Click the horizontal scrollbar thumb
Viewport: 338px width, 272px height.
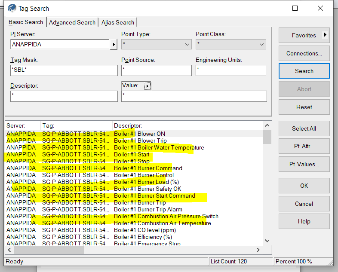click(x=49, y=250)
